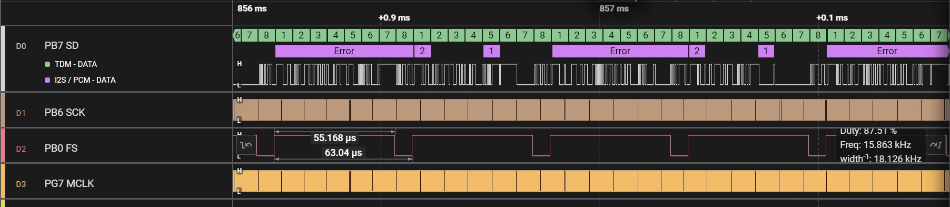Click the D3 channel index label
The image size is (950, 207).
point(21,184)
